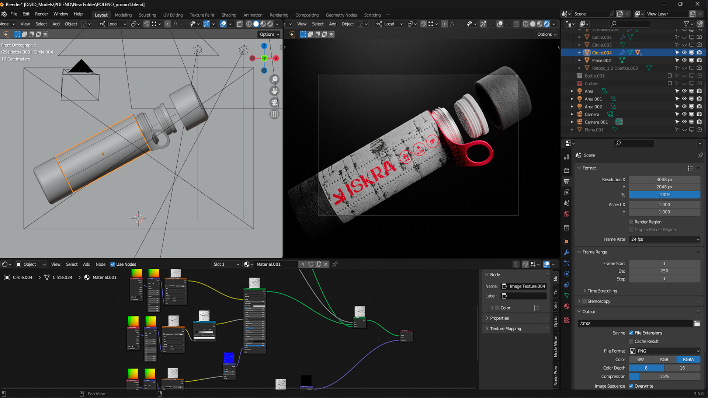Select RGB color mode button
The width and height of the screenshot is (708, 398).
[664, 359]
